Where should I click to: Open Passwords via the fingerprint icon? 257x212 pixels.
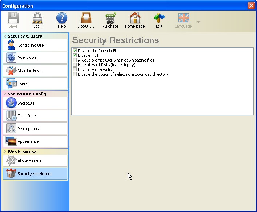pos(11,58)
